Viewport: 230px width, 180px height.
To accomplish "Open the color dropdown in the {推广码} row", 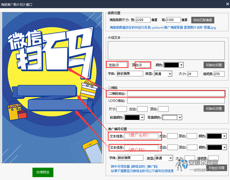I will pyautogui.click(x=225, y=147).
